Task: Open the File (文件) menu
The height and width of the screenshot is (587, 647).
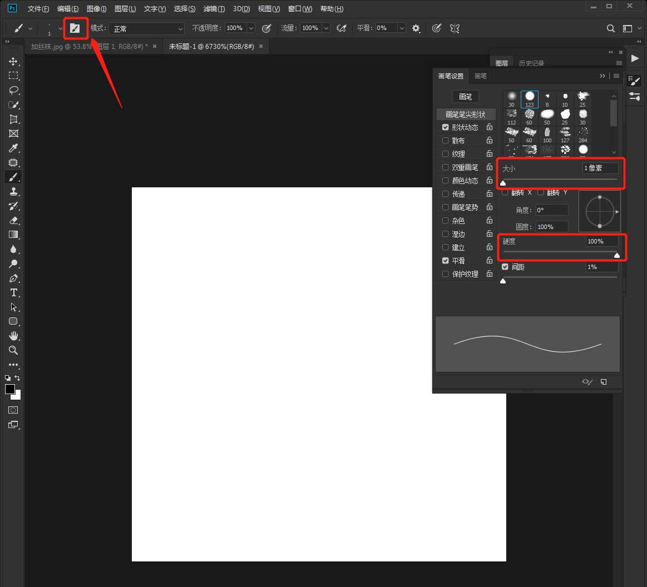Action: coord(38,9)
